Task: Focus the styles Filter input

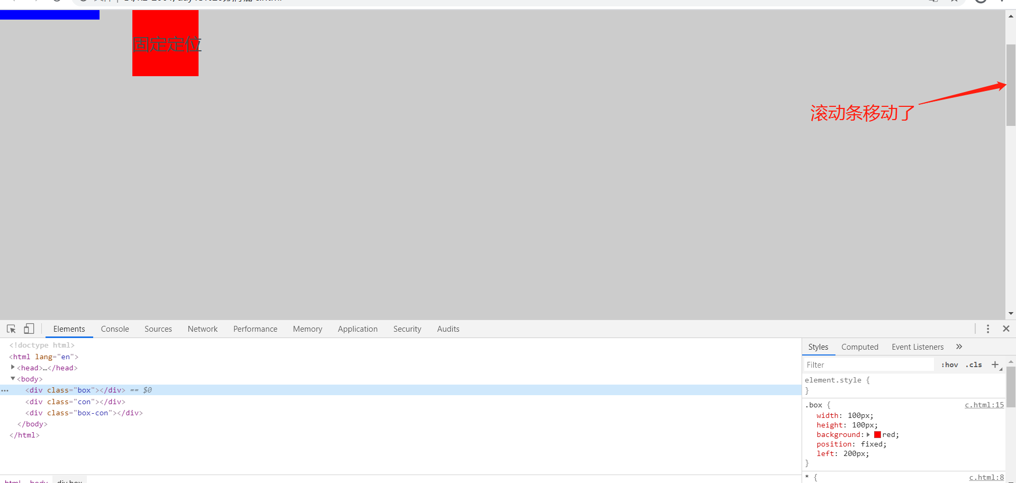Action: tap(868, 364)
